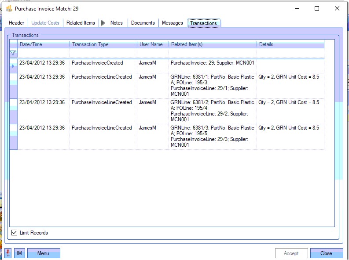The width and height of the screenshot is (349, 260).
Task: Click the Close button at bottom
Action: [x=326, y=253]
